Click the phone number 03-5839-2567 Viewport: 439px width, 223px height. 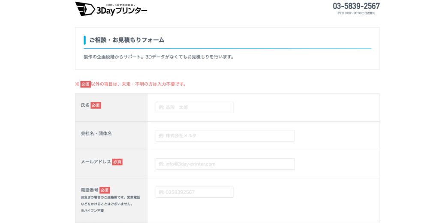356,6
